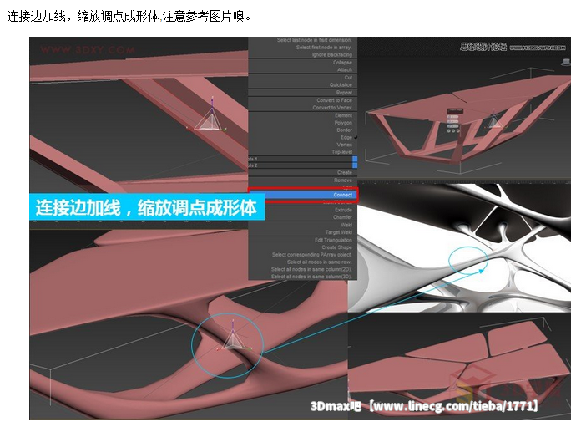Screen dimensions: 571x422
Task: Pick Quickslice from the menu
Action: click(341, 84)
